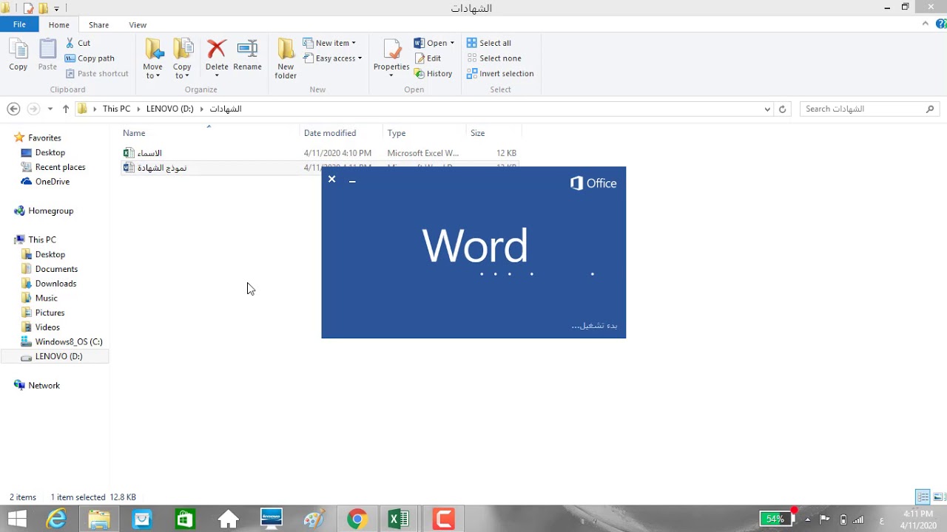Screen dimensions: 947x532
Task: Open the recent locations dropdown beside Forward
Action: [50, 109]
